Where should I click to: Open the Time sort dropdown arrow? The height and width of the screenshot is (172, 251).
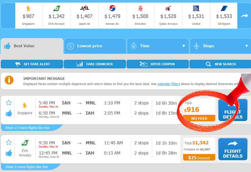click(184, 46)
